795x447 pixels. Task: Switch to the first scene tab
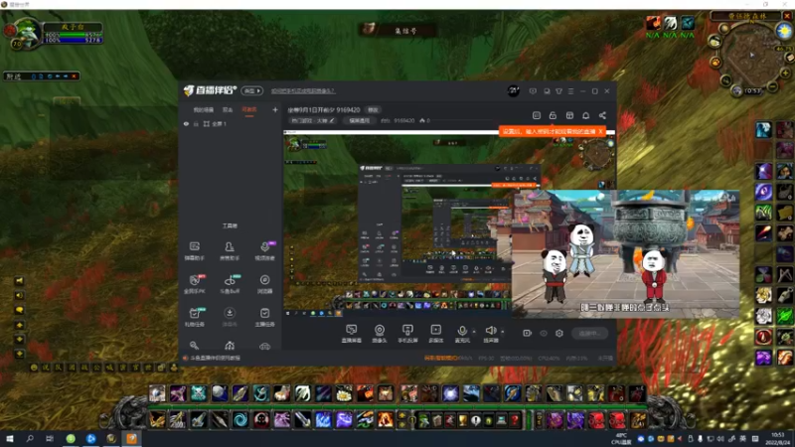pos(204,109)
